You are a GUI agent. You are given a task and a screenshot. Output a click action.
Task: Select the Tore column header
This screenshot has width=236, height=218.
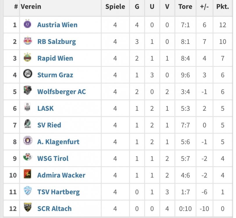coord(185,7)
